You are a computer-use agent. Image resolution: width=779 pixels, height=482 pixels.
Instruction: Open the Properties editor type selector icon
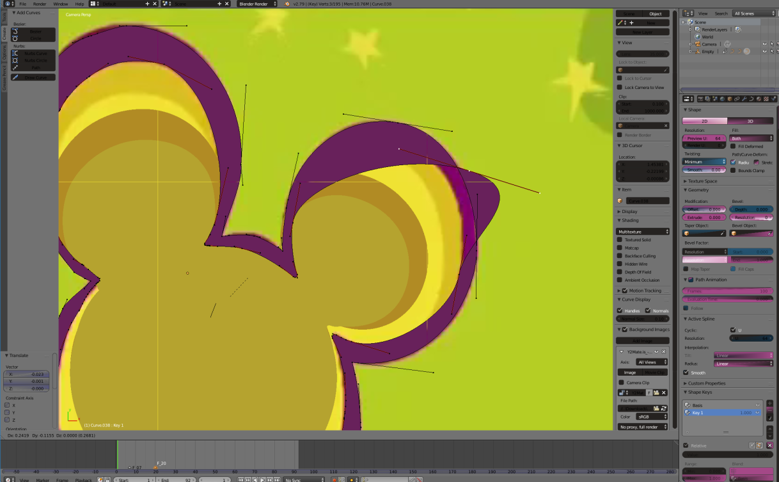pos(688,99)
